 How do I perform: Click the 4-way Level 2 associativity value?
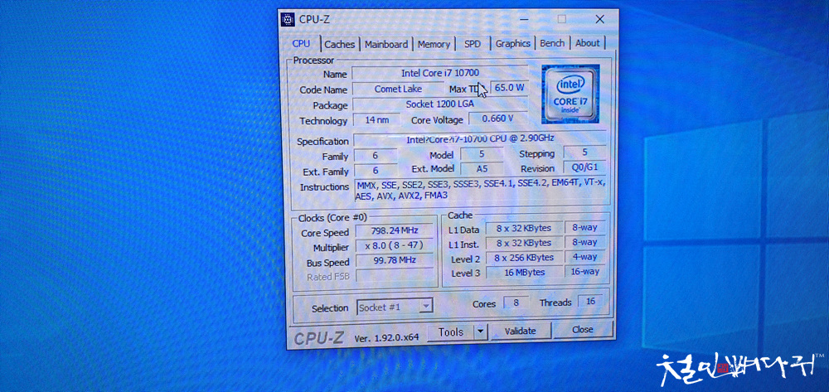pyautogui.click(x=584, y=257)
